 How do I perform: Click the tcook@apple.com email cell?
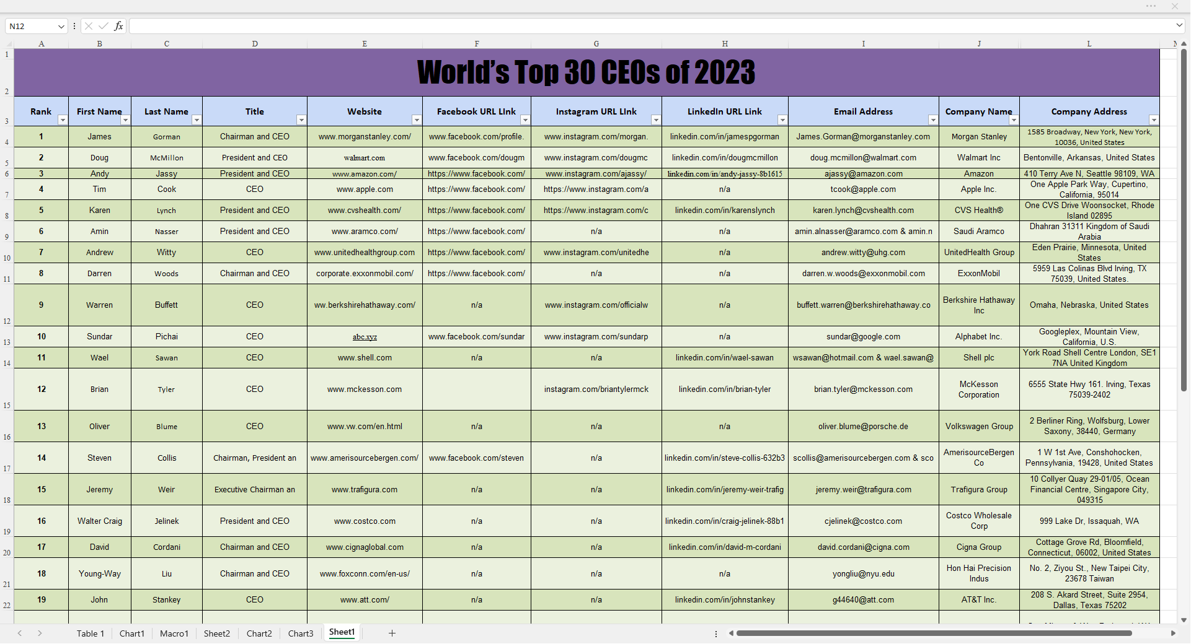point(864,189)
